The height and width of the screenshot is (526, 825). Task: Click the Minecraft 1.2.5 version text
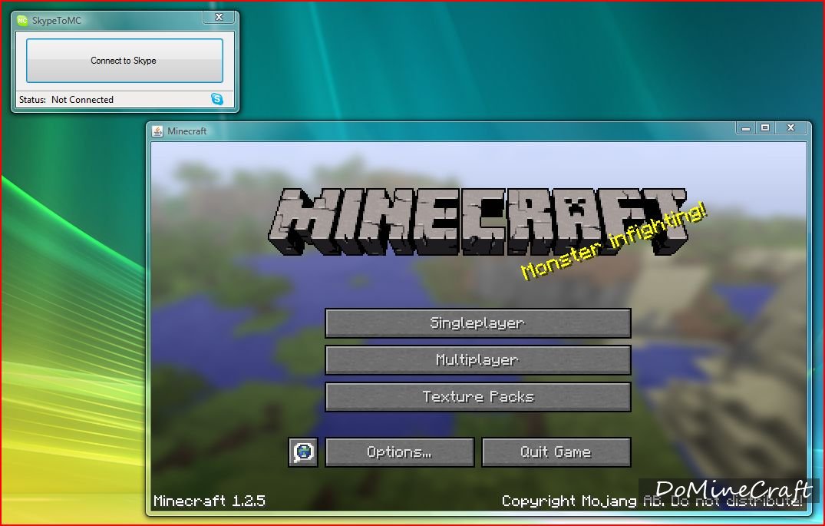pyautogui.click(x=210, y=501)
